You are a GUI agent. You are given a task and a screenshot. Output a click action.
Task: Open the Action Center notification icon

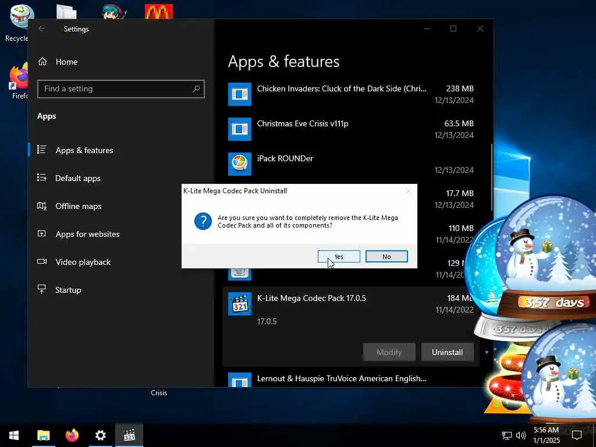[x=577, y=435]
